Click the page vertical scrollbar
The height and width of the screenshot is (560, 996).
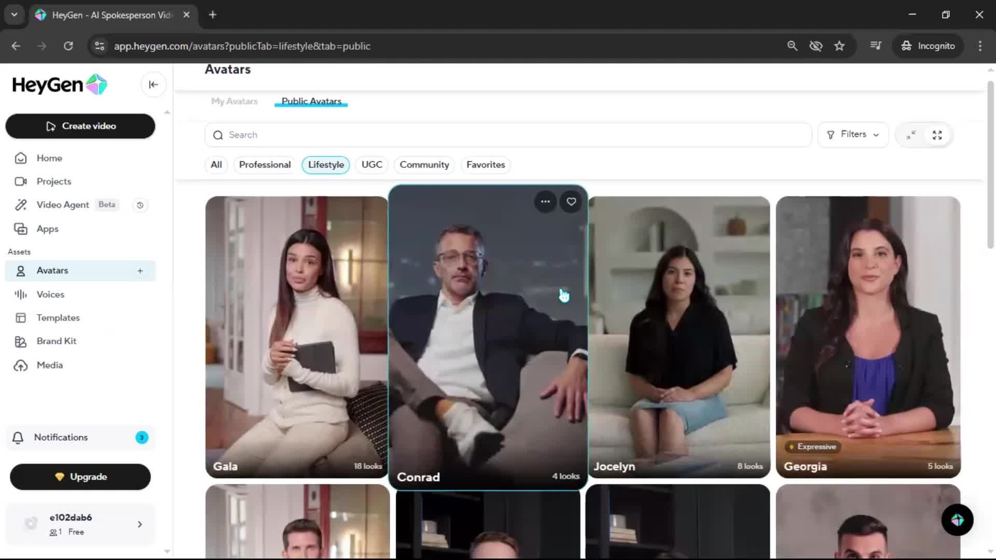coord(990,166)
